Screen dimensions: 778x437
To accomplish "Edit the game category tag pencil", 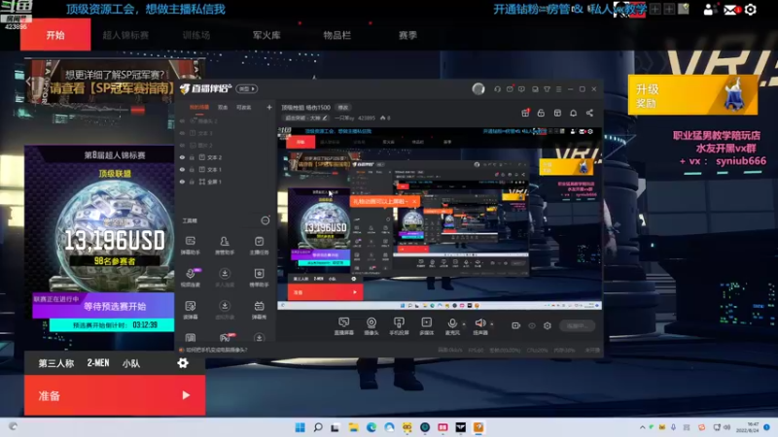I will (325, 118).
